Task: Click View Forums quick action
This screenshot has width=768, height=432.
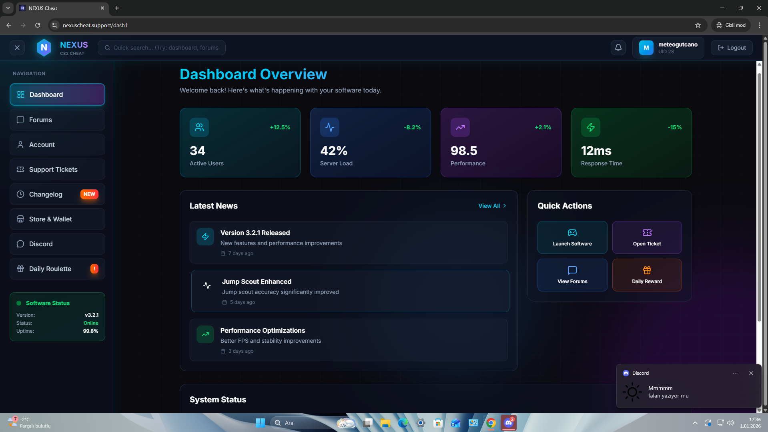Action: [x=572, y=275]
